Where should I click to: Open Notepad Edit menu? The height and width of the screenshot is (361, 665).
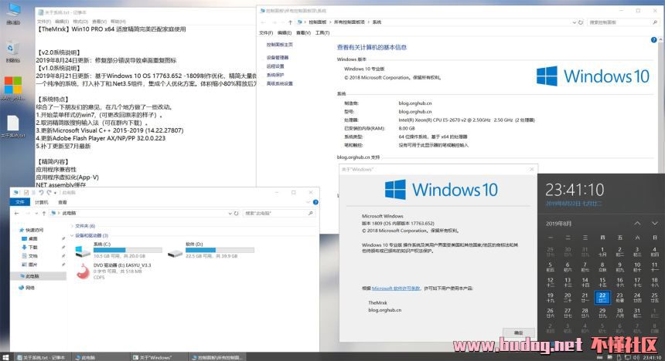pos(62,21)
